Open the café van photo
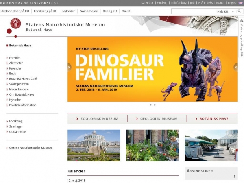 point(211,146)
